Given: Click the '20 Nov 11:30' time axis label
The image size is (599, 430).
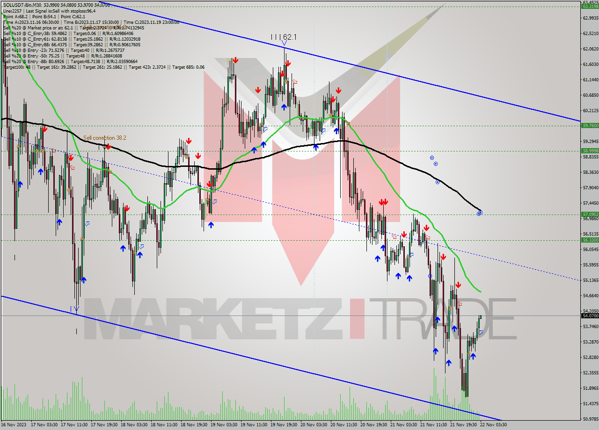Looking at the screenshot, I should (x=344, y=425).
